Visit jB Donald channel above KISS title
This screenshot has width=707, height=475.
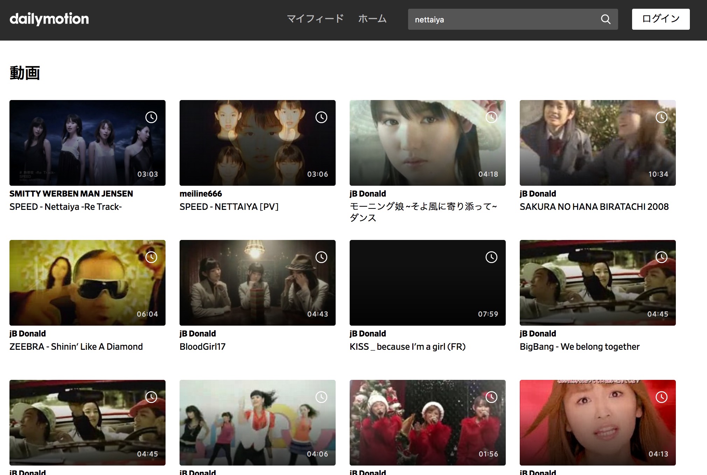tap(368, 334)
